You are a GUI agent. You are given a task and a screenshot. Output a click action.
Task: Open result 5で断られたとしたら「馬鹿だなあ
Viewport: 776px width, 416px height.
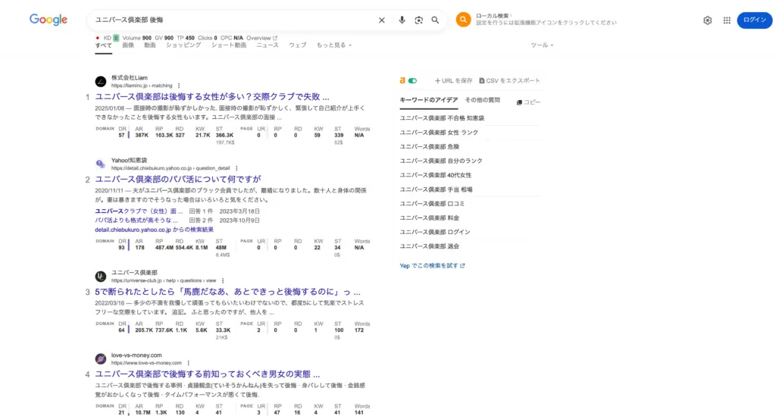[227, 292]
